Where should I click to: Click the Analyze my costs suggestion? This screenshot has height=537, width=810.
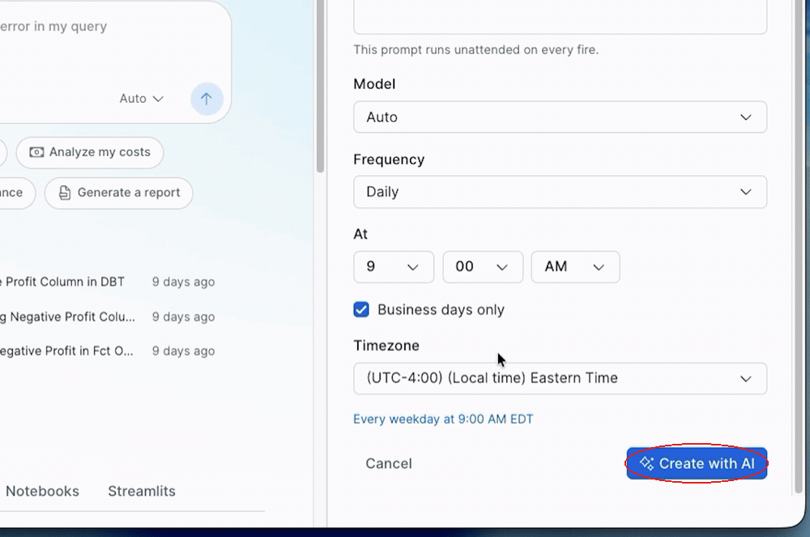[x=90, y=152]
